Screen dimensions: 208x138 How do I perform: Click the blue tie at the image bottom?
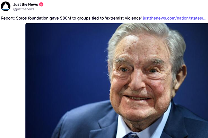pos(131,136)
